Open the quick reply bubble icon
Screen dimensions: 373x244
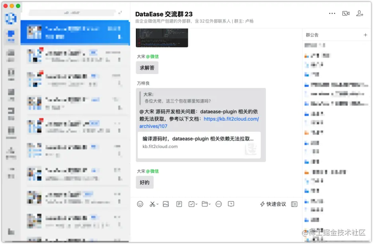[219, 204]
